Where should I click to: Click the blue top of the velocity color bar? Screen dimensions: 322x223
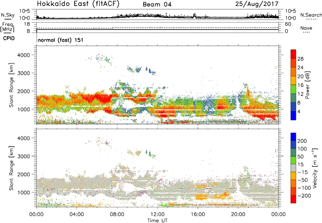[x=293, y=137]
